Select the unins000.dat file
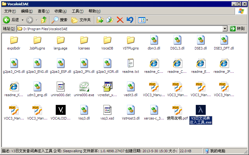This screenshot has height=155, width=249. (60, 89)
